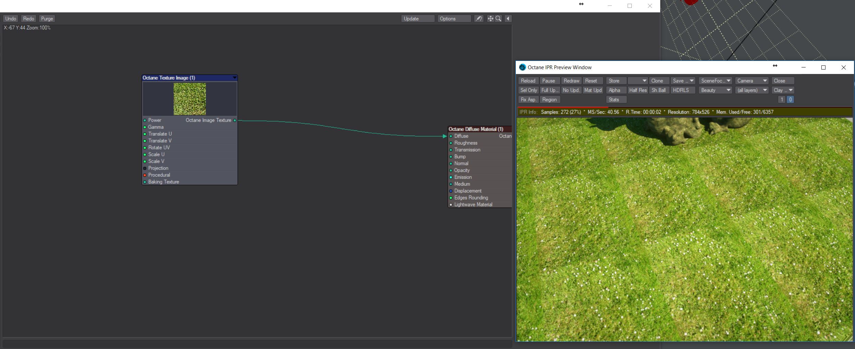Viewport: 855px width, 349px height.
Task: Click the Rotate UV input socket dot
Action: 145,148
